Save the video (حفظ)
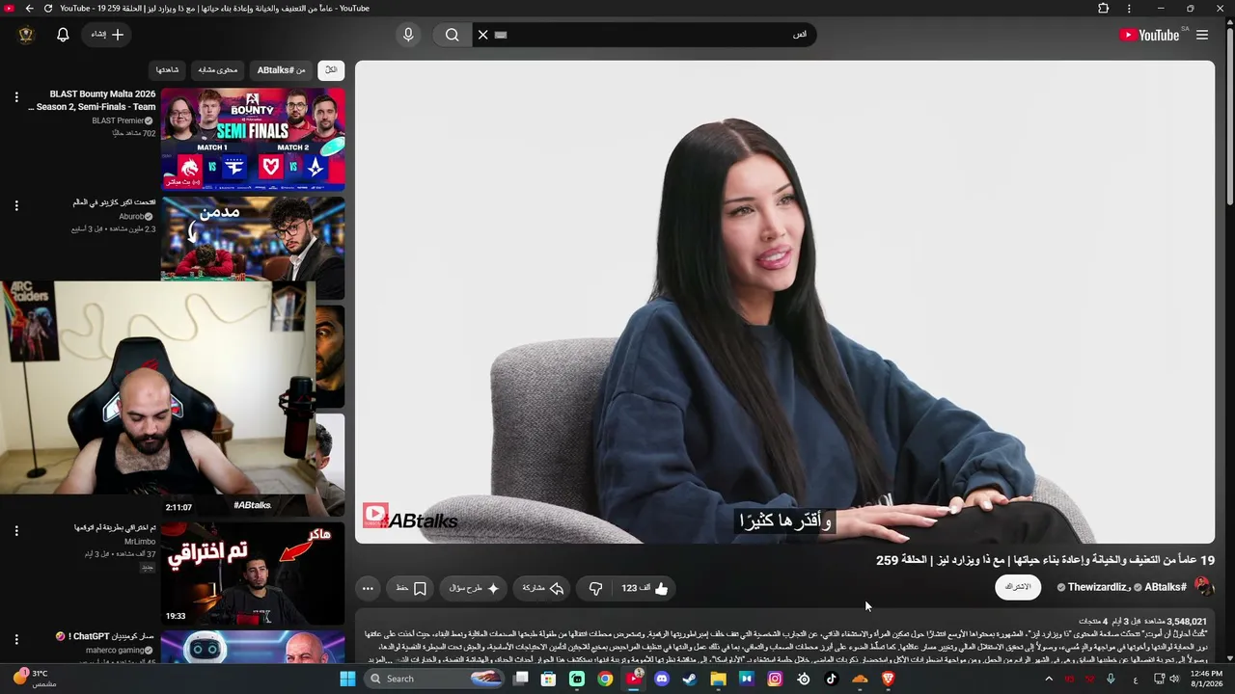The image size is (1235, 694). click(411, 588)
